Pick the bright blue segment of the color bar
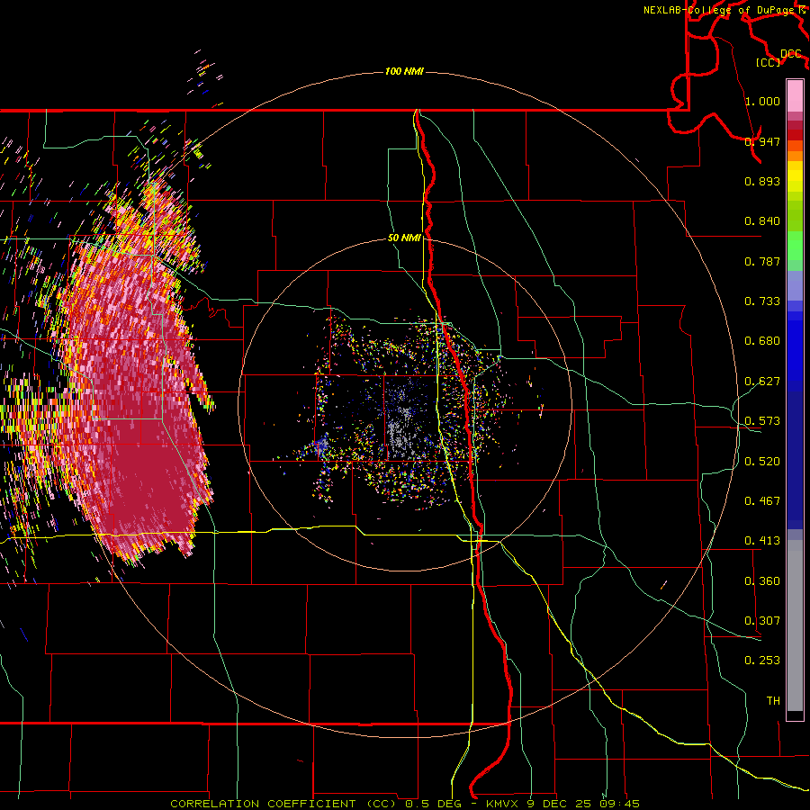This screenshot has width=810, height=810. [795, 351]
